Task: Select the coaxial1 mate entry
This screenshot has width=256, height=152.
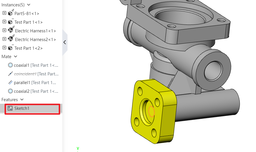Action: (x=36, y=65)
